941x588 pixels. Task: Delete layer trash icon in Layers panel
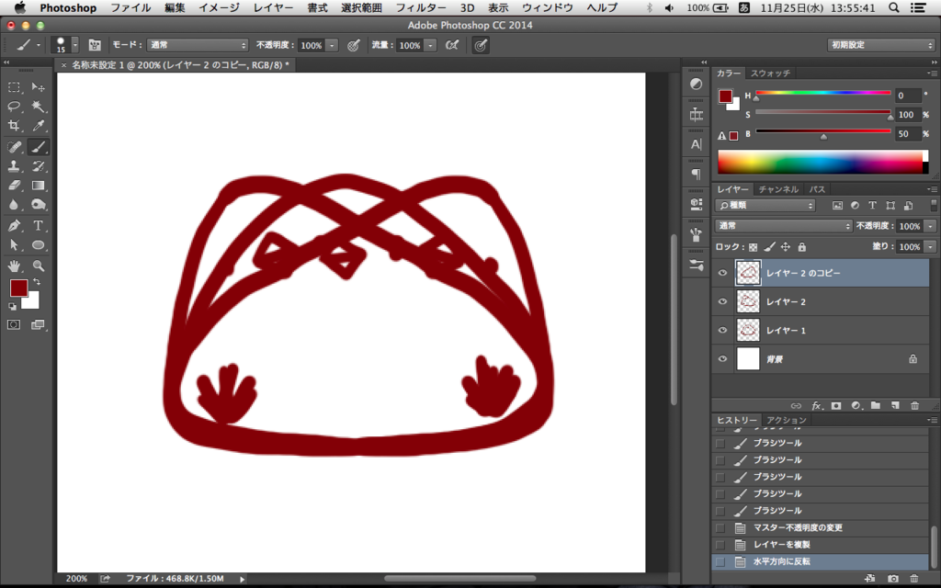914,405
